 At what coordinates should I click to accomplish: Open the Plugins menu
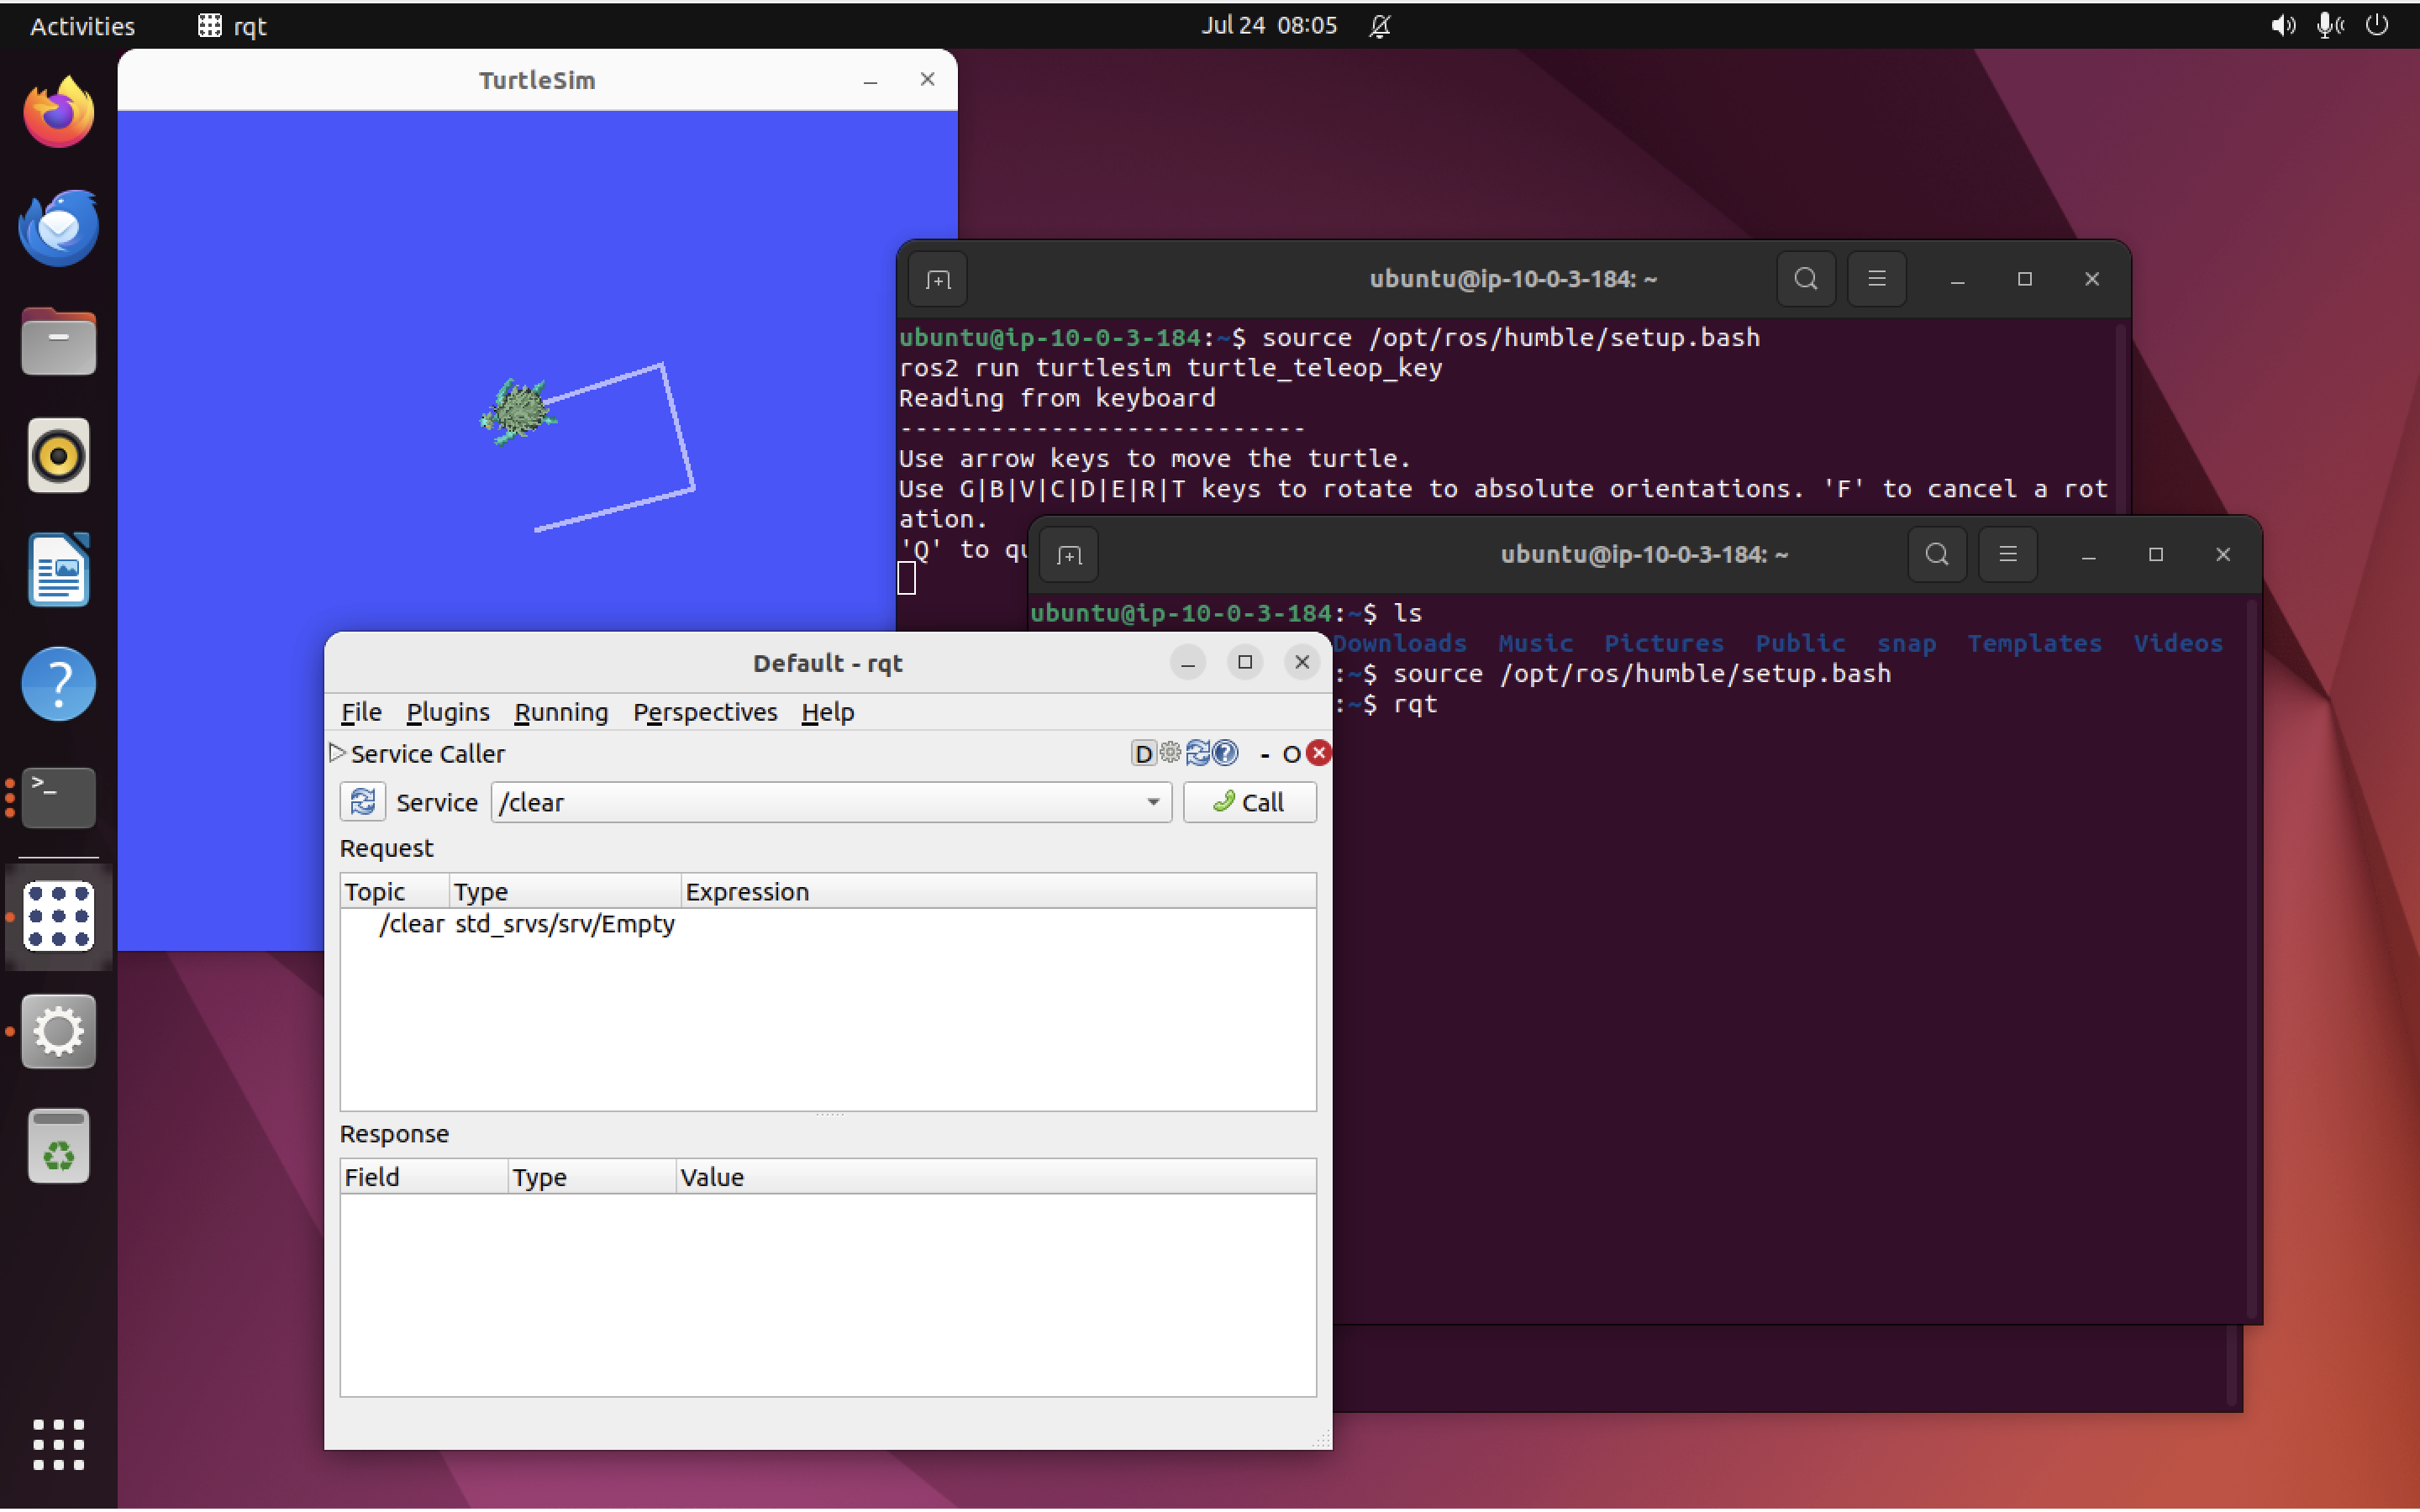tap(447, 712)
